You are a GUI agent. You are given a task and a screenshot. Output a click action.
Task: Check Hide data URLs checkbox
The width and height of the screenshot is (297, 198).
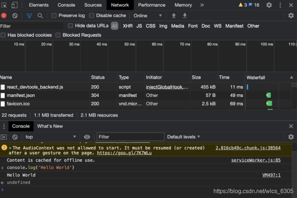[x=71, y=26]
